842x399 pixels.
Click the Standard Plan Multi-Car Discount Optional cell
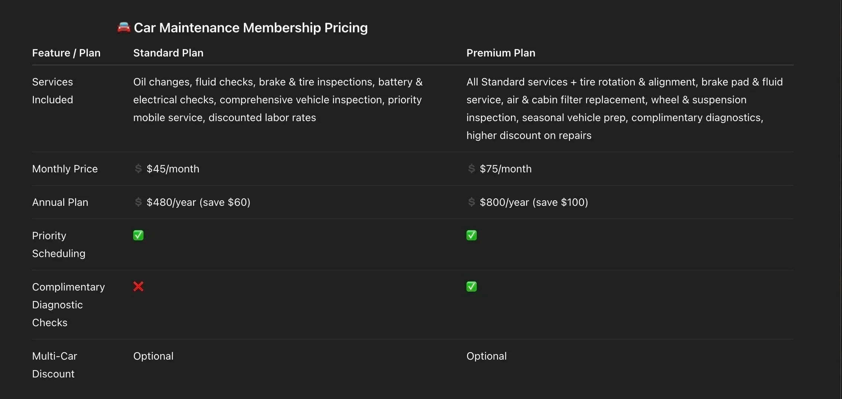click(153, 356)
